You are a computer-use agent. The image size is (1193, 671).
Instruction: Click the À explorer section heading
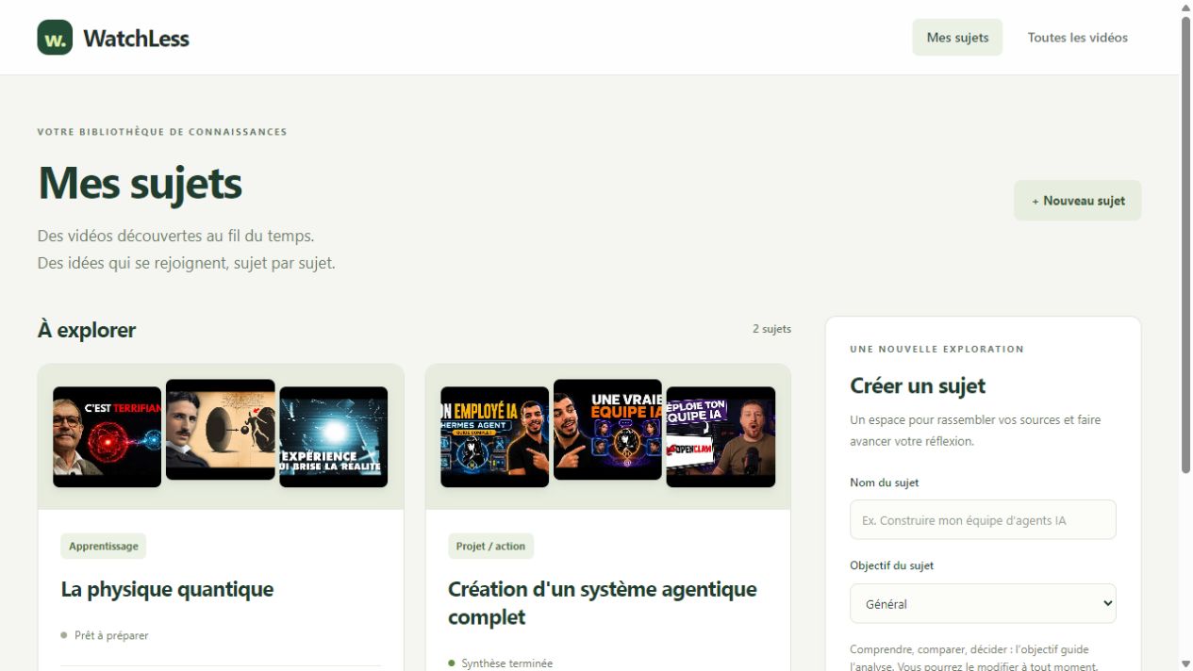pyautogui.click(x=87, y=330)
